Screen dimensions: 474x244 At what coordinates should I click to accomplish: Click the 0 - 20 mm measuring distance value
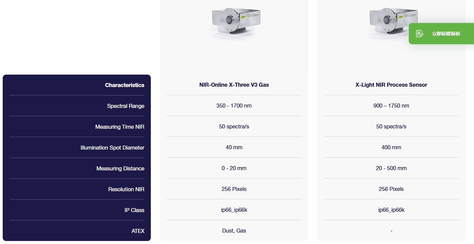pos(234,168)
